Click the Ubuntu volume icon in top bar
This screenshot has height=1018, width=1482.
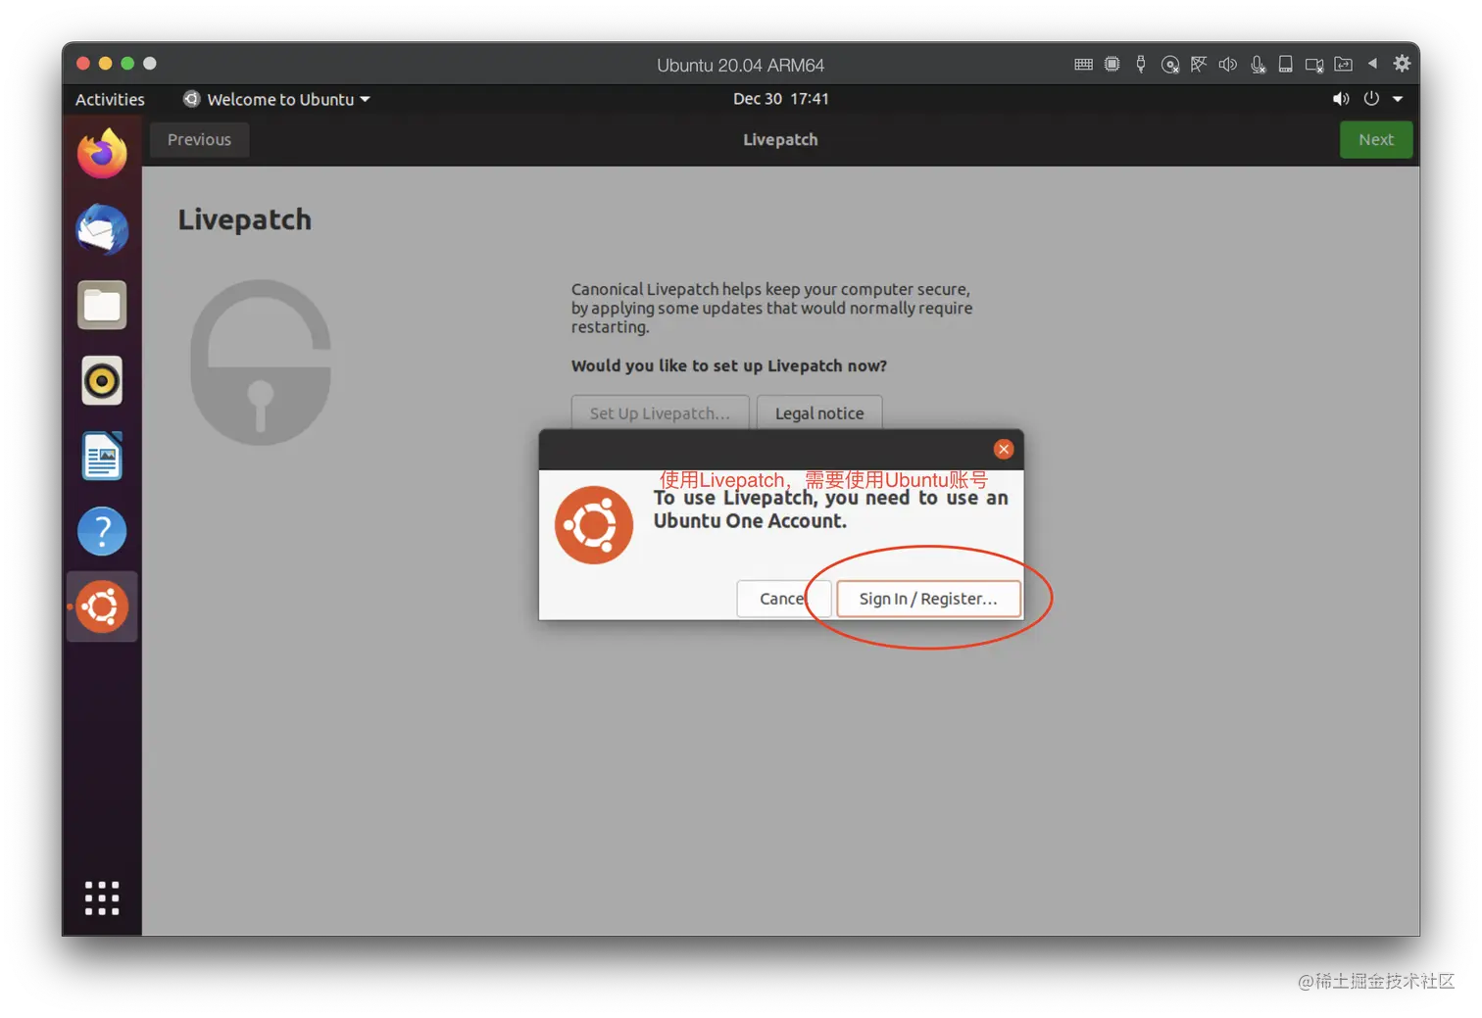[1341, 99]
